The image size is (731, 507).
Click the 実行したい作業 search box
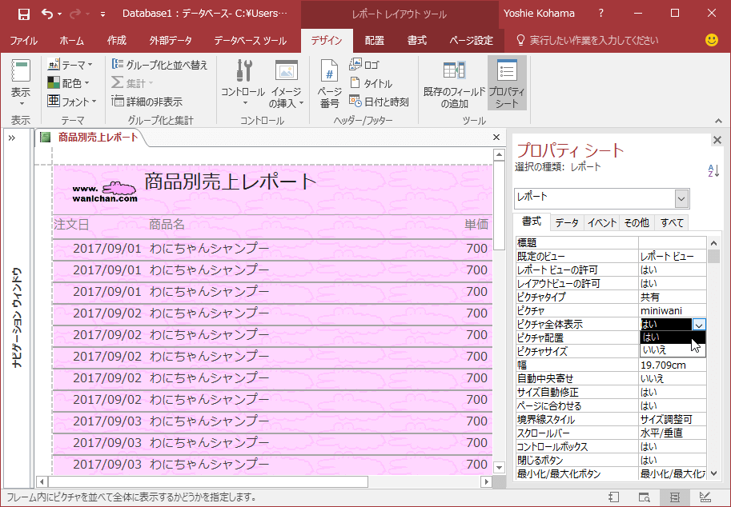(x=588, y=41)
